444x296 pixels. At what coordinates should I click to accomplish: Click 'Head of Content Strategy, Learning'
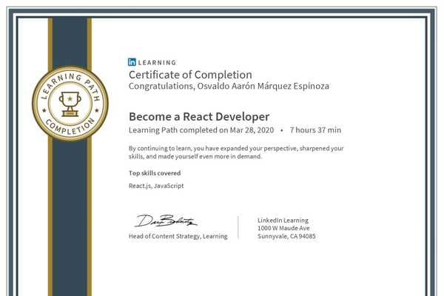(178, 236)
